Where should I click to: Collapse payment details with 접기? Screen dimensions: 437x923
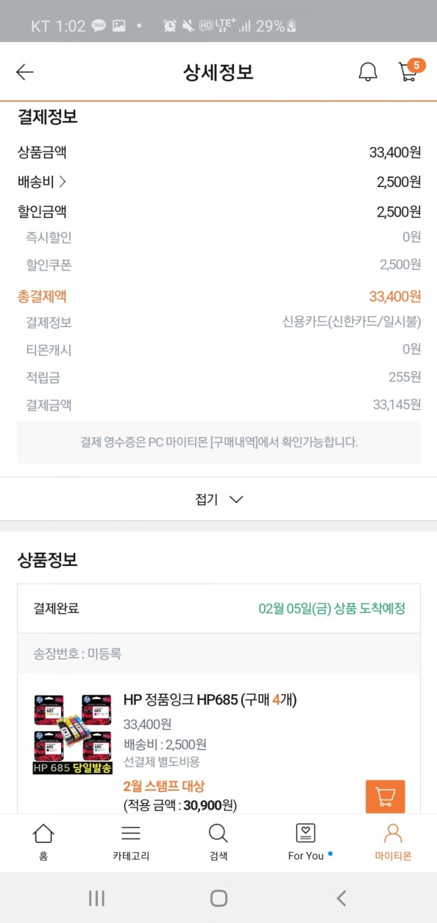218,499
